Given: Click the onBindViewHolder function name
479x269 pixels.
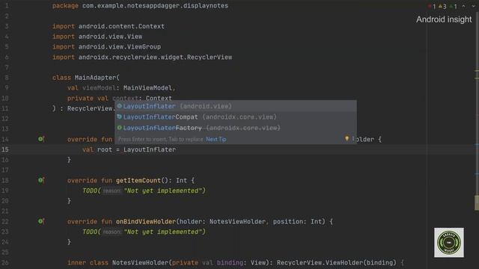Looking at the screenshot, I should pos(146,221).
